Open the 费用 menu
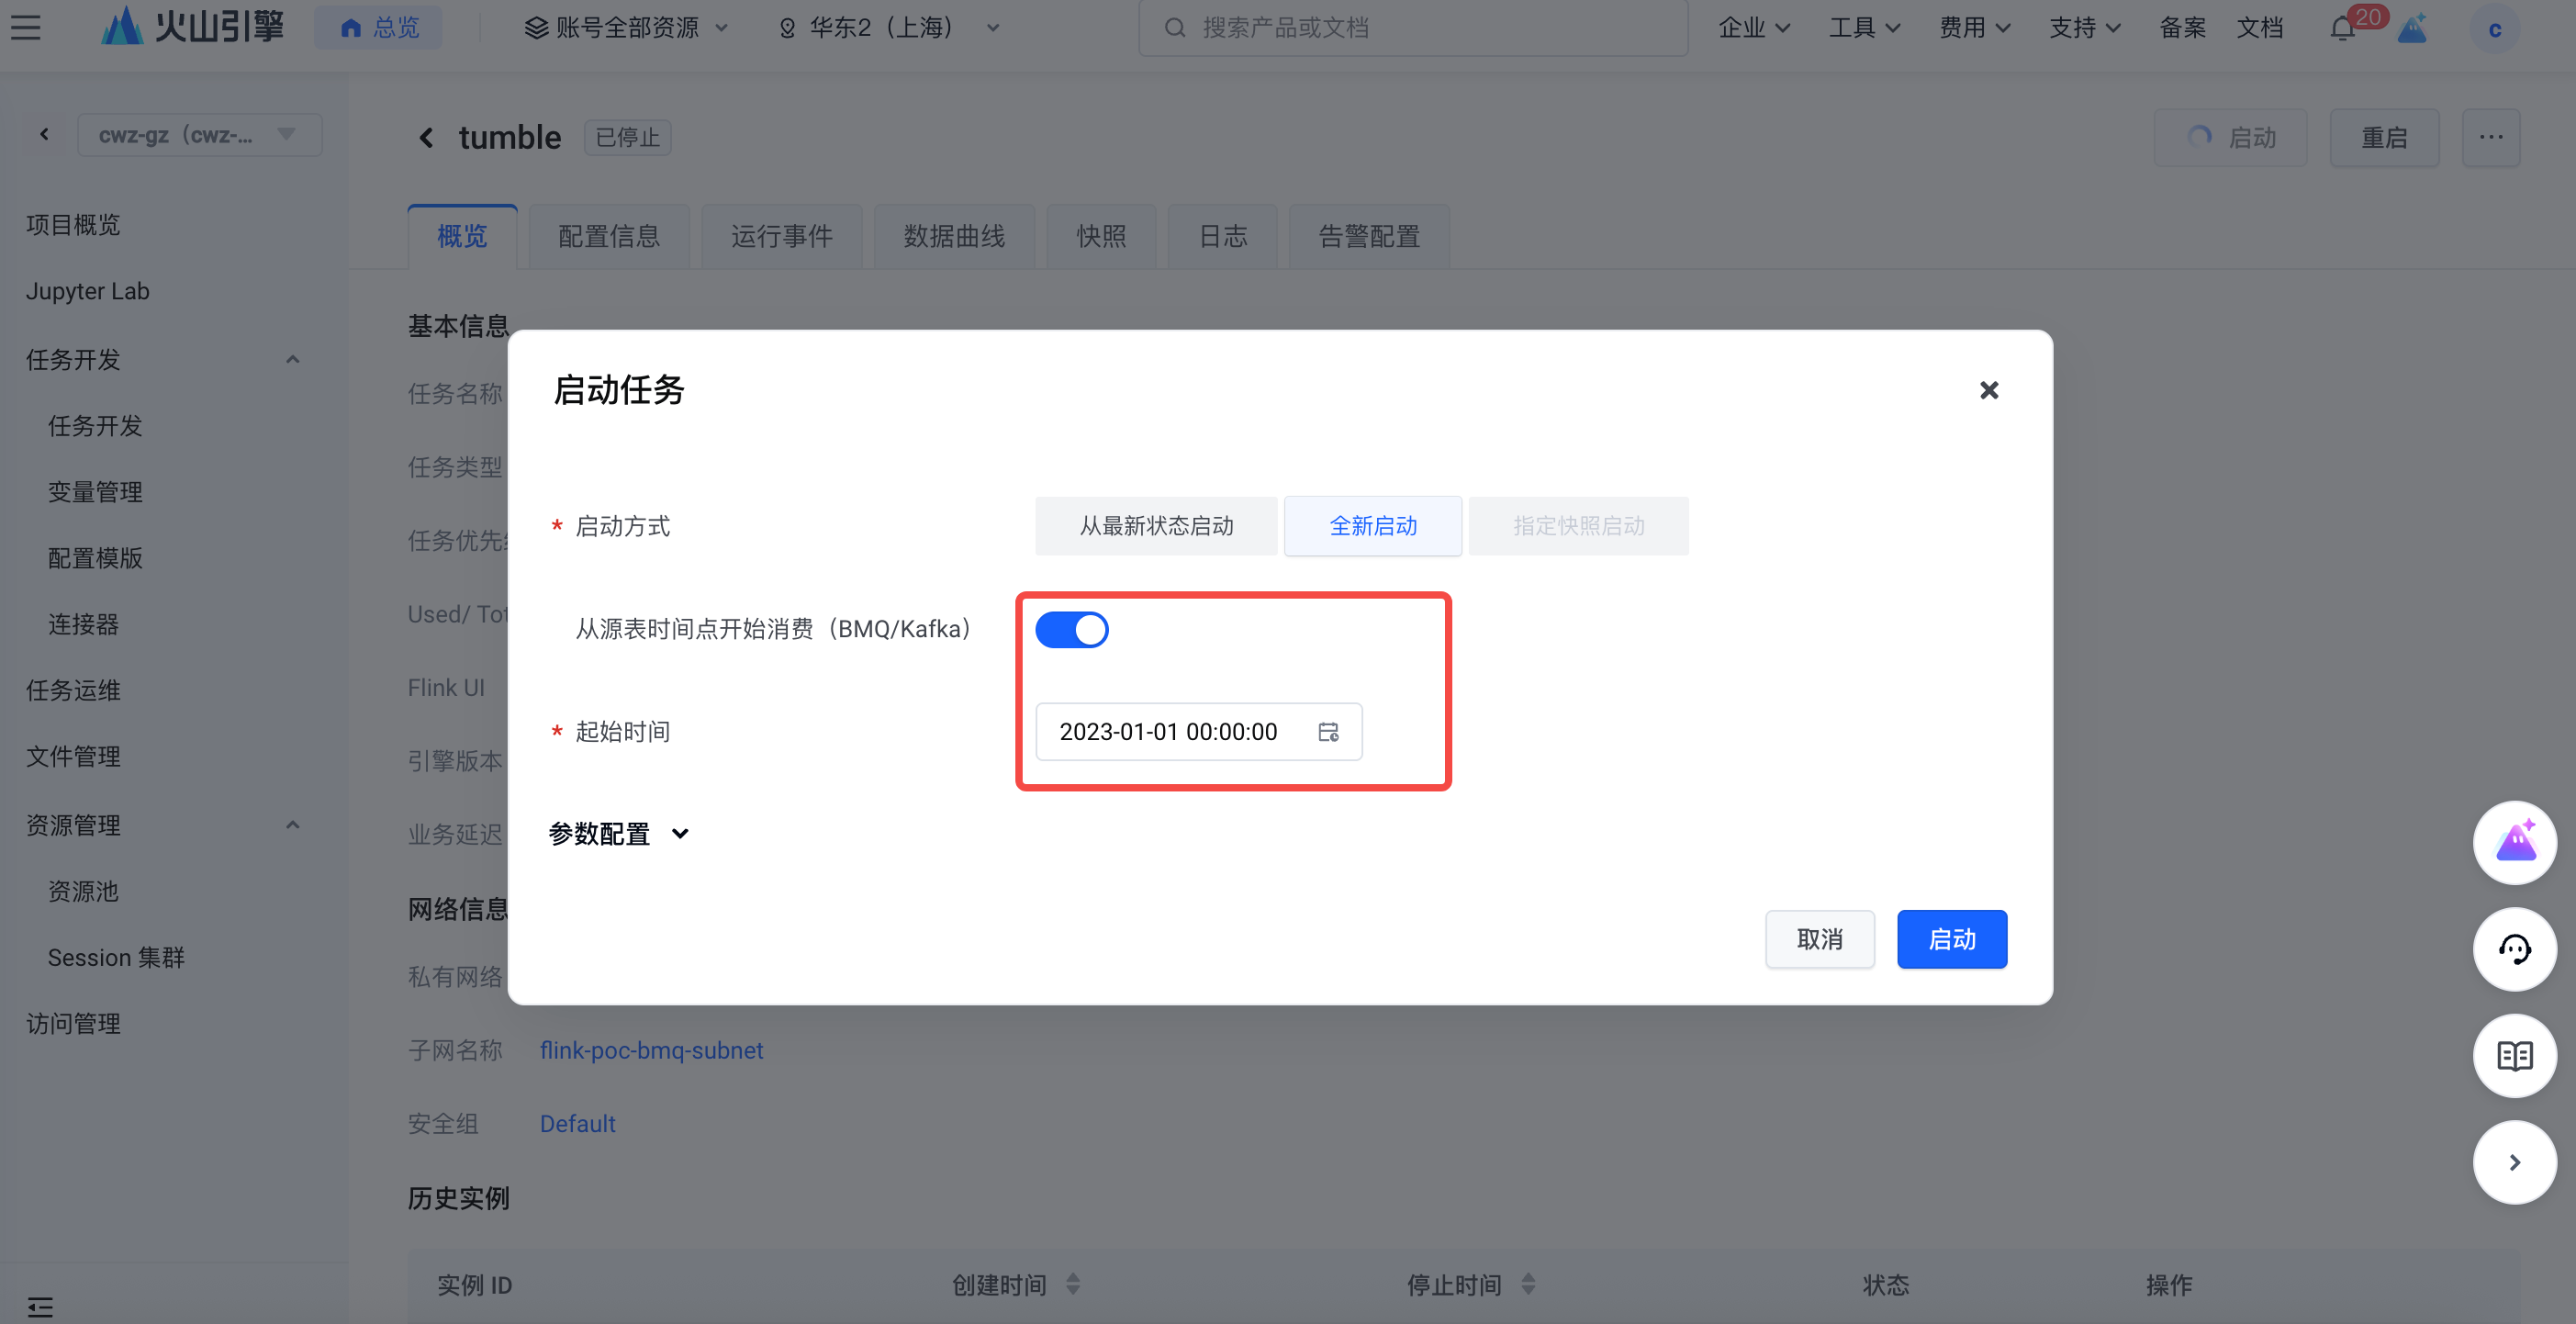The image size is (2576, 1324). click(x=1974, y=28)
